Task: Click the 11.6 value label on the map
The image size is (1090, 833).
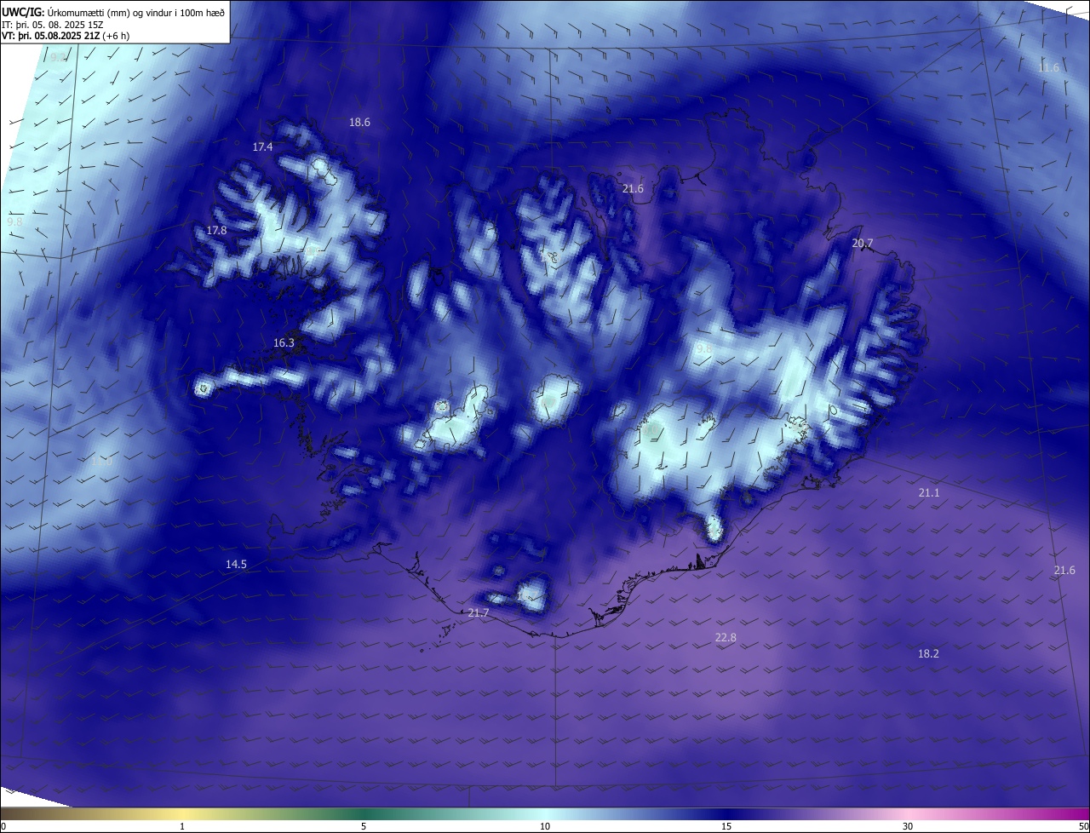Action: click(1048, 68)
